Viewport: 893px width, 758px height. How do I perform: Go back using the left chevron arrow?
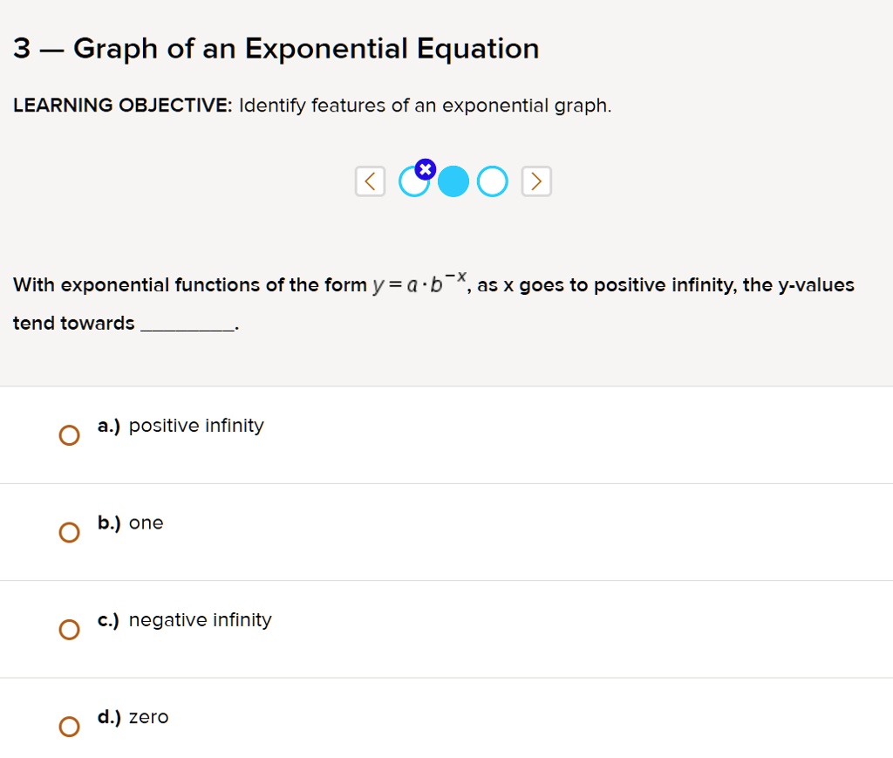coord(369,181)
